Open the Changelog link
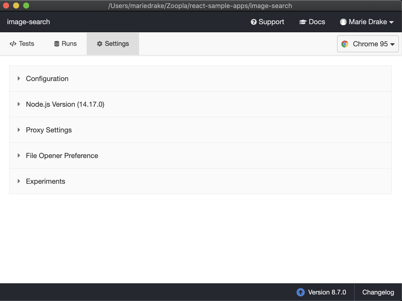 click(x=378, y=292)
